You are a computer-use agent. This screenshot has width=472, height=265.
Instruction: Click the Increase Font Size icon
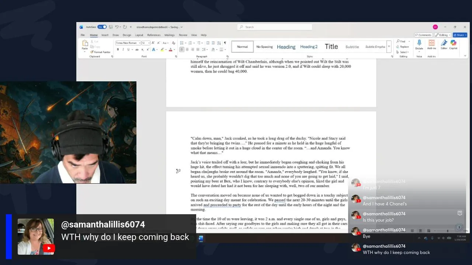[153, 43]
